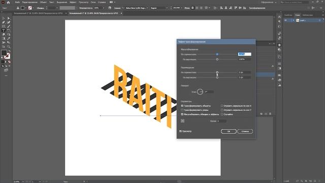Select the Zoom magnifier tool
This screenshot has height=183, width=325.
click(9, 47)
